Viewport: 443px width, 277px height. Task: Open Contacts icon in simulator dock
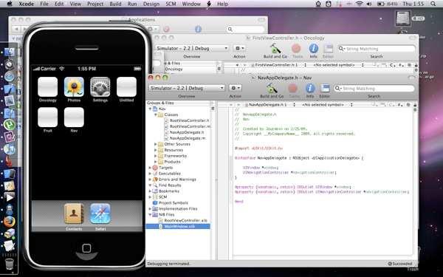click(74, 213)
